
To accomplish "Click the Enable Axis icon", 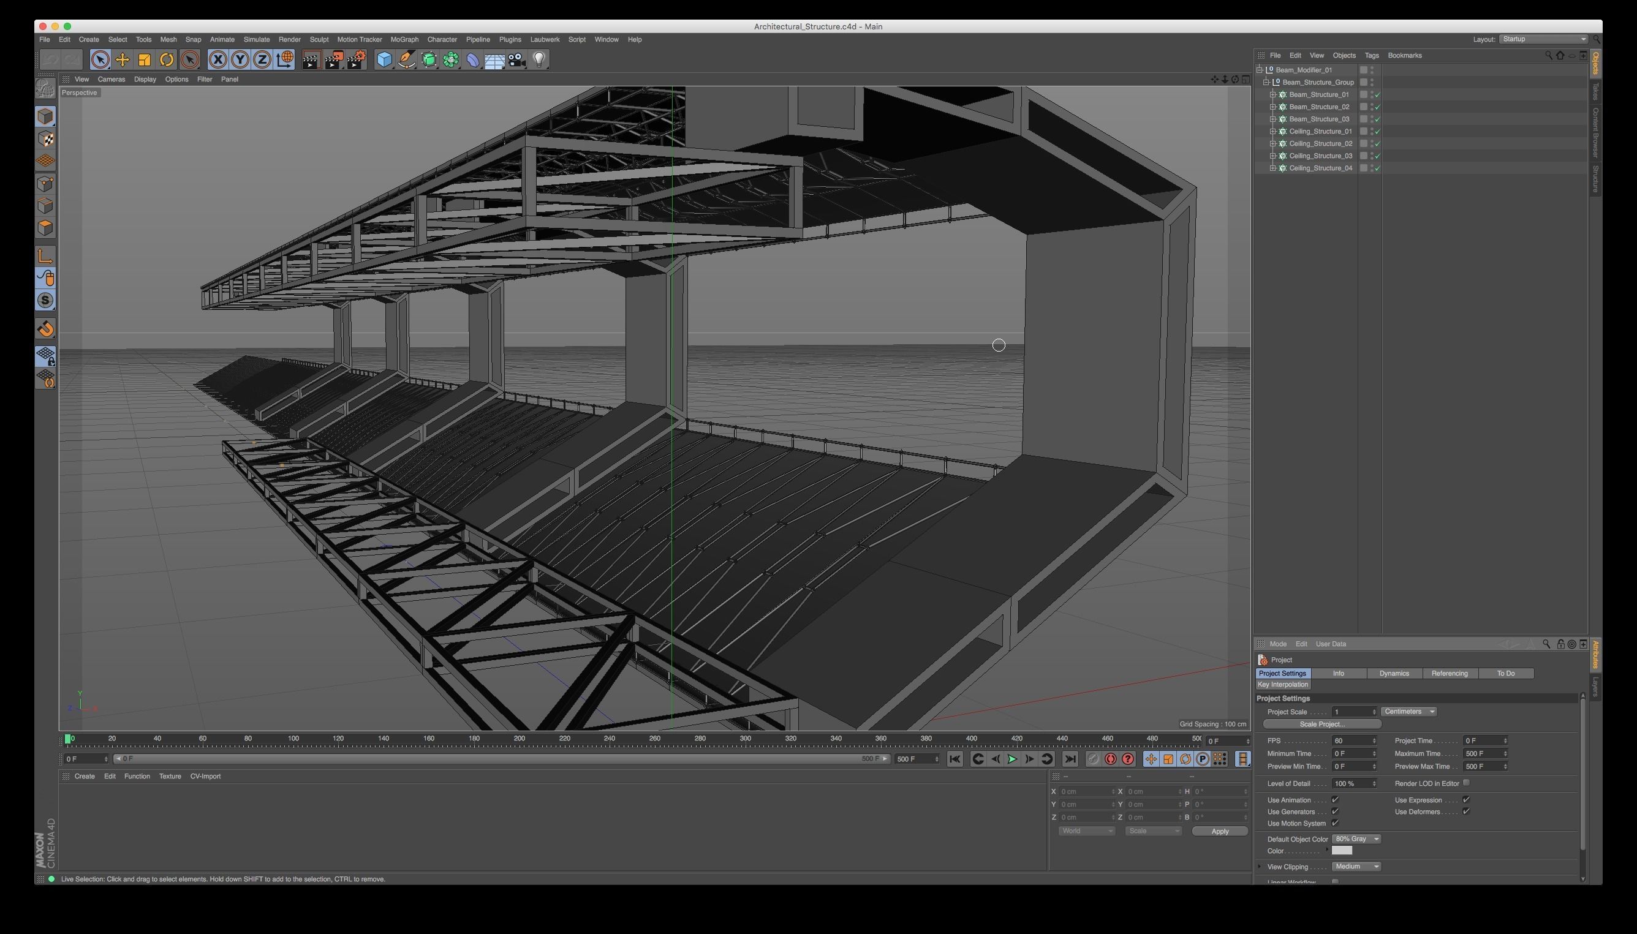I will [x=45, y=256].
